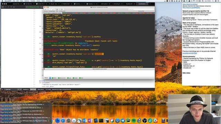The width and height of the screenshot is (221, 124).
Task: Open the youtube.com/c/dmfigol link
Action: click(x=190, y=53)
